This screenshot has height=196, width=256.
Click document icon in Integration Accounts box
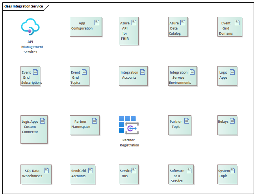[143, 72]
